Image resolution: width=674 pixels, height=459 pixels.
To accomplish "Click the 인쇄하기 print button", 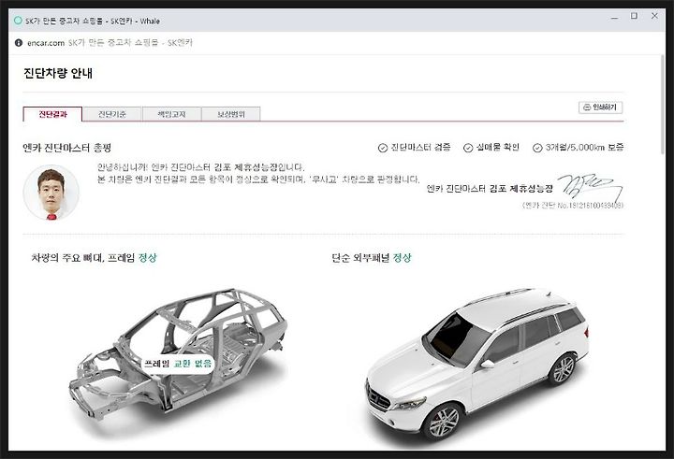I will [x=600, y=108].
